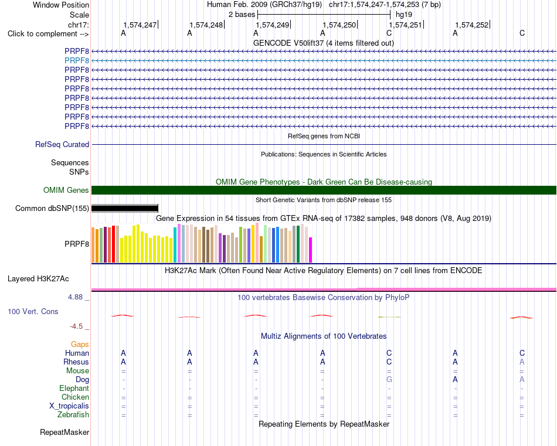Click the hg19 label beside the scale bar
Image resolution: width=557 pixels, height=446 pixels.
(x=404, y=15)
